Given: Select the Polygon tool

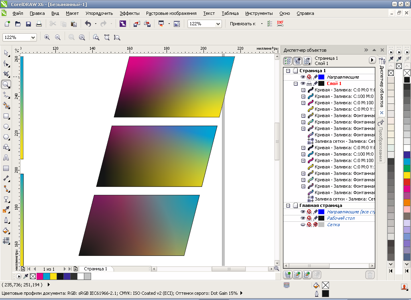Looking at the screenshot, I should (x=6, y=137).
